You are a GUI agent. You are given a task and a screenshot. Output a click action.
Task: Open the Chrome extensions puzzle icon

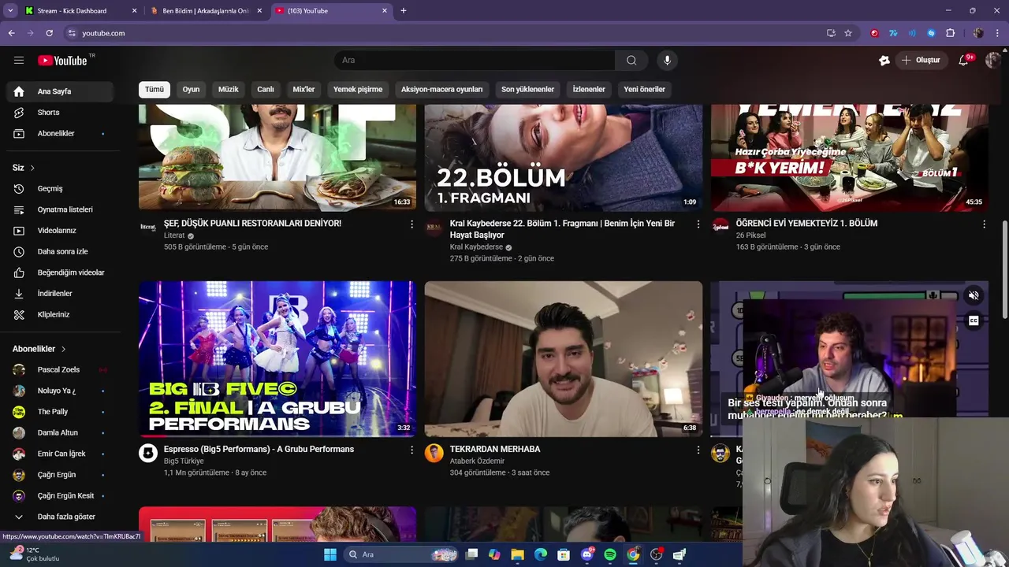(x=950, y=33)
